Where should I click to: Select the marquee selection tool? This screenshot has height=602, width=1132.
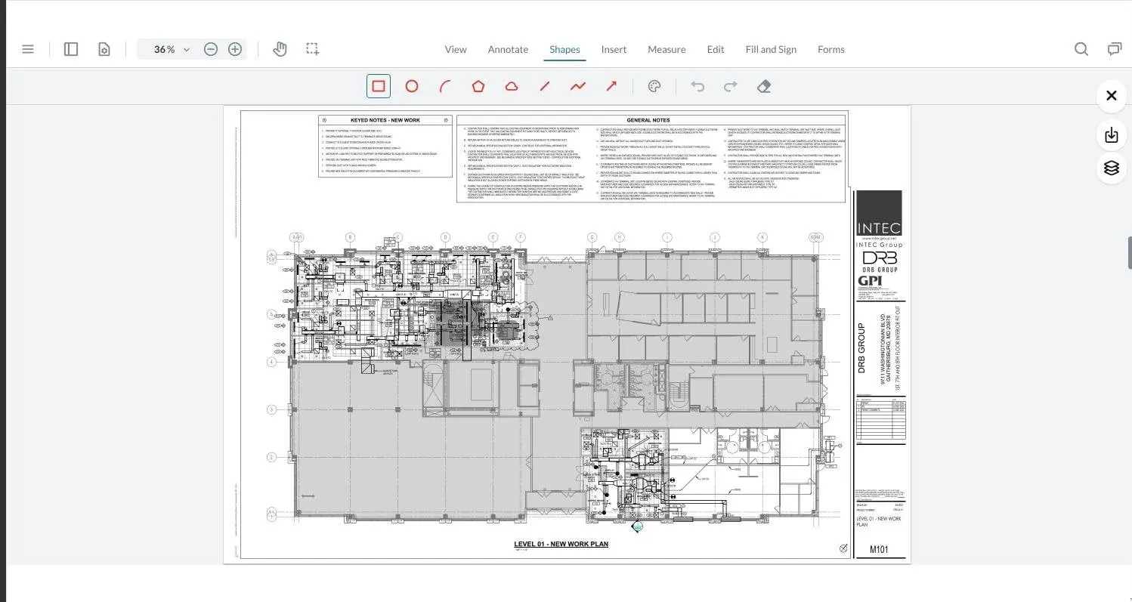pos(312,49)
